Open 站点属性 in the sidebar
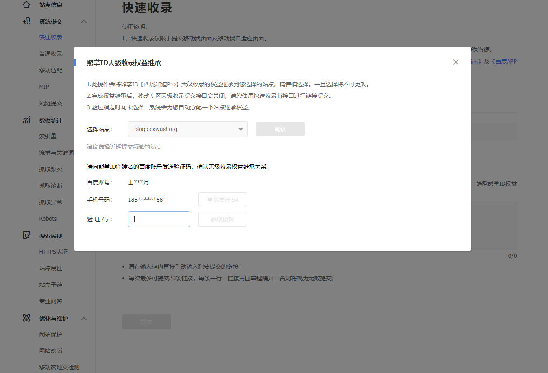Screen dimensions: 548x373 (x=51, y=268)
